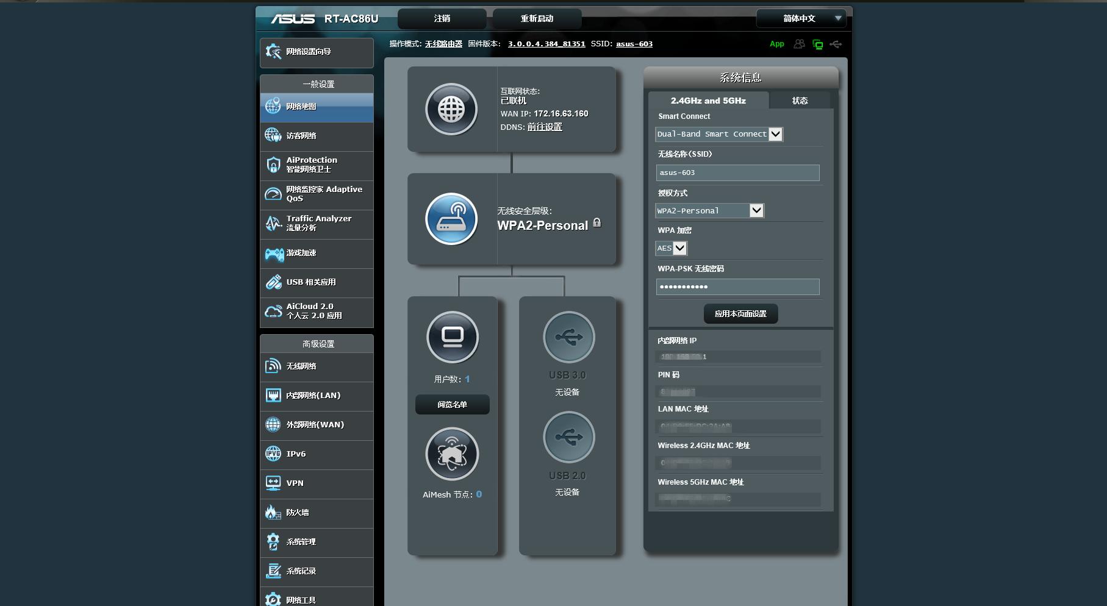Click the clients computer icon
This screenshot has width=1107, height=606.
pos(452,337)
